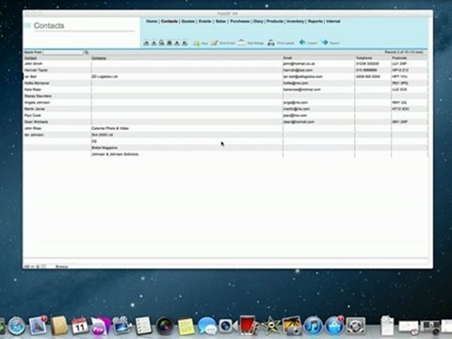Open the Diary section
Screen dimensions: 452x339
258,22
